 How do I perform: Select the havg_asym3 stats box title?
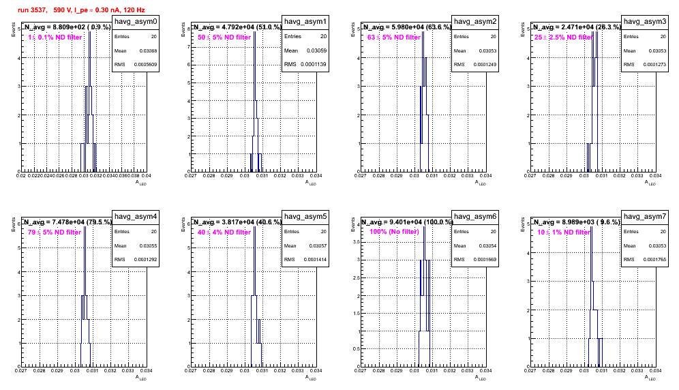[645, 22]
